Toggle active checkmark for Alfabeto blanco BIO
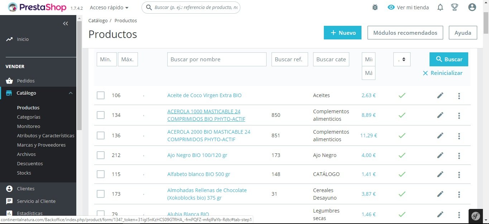Image resolution: width=489 pixels, height=224 pixels. [402, 174]
